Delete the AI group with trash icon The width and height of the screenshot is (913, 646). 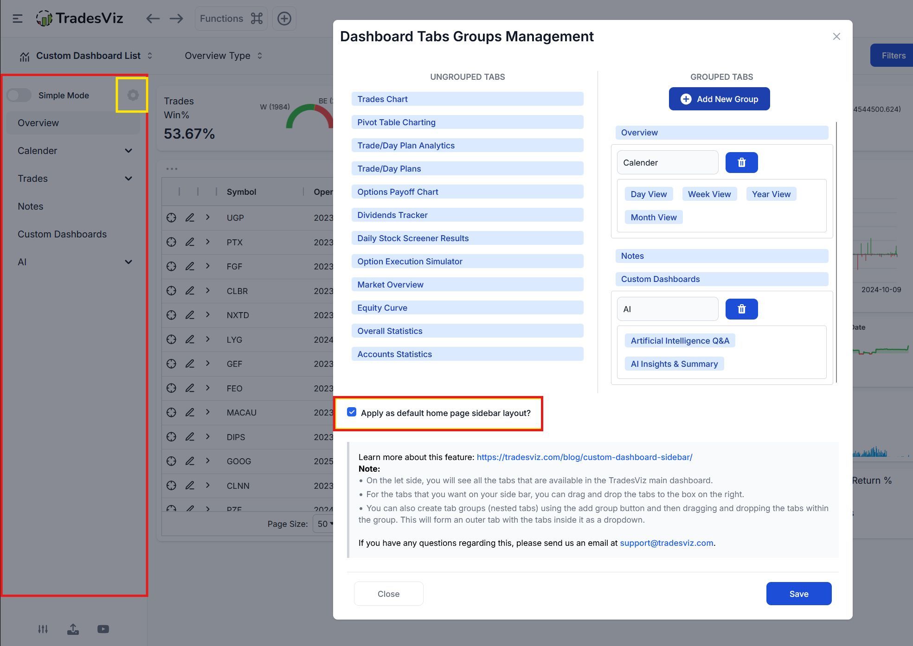(x=741, y=309)
